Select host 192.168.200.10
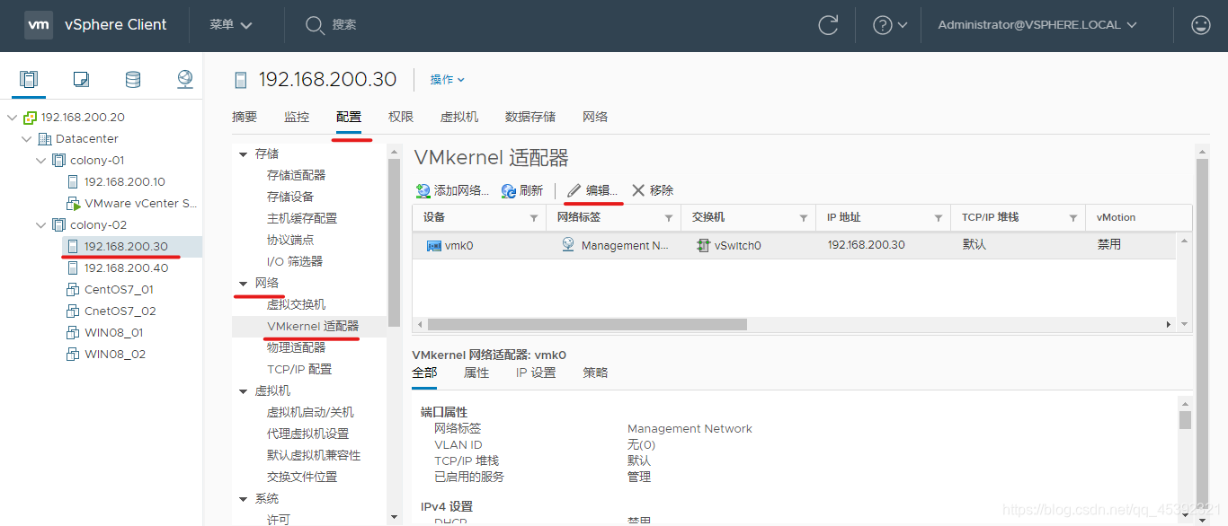Viewport: 1228px width, 526px height. (x=124, y=182)
